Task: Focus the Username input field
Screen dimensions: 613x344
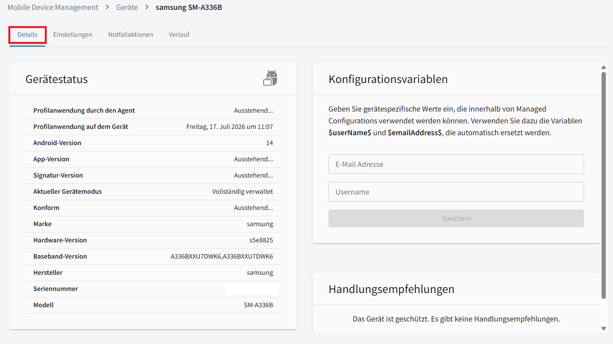Action: 456,192
